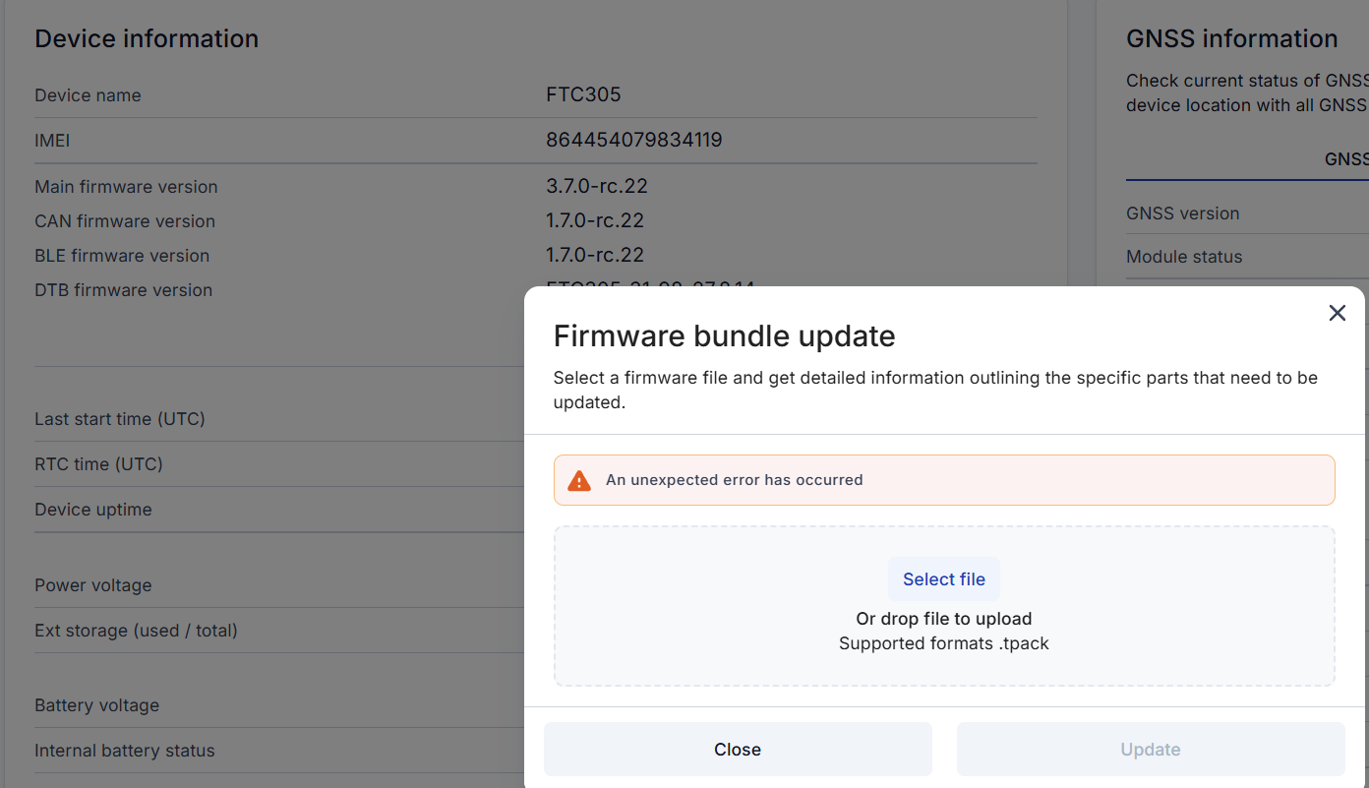This screenshot has width=1369, height=788.
Task: Click the RTC time (UTC) label
Action: click(x=98, y=464)
